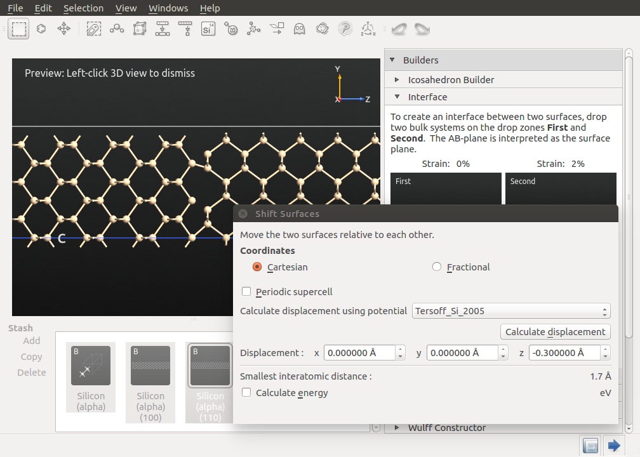Screen dimensions: 640x457
Task: Select the Silicon (alpha) (110) stash item
Action: pyautogui.click(x=210, y=382)
